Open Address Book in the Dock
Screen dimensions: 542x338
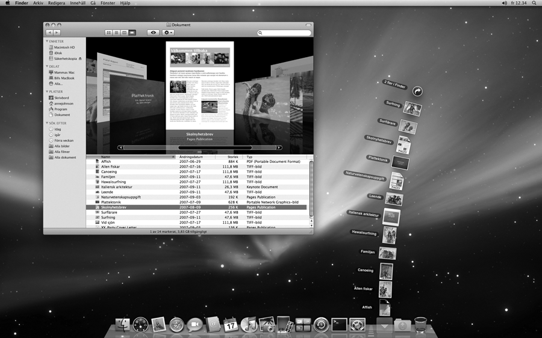pyautogui.click(x=213, y=325)
